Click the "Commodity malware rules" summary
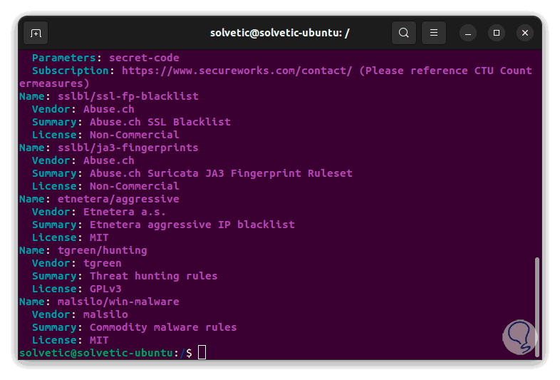The width and height of the screenshot is (560, 380). [163, 327]
